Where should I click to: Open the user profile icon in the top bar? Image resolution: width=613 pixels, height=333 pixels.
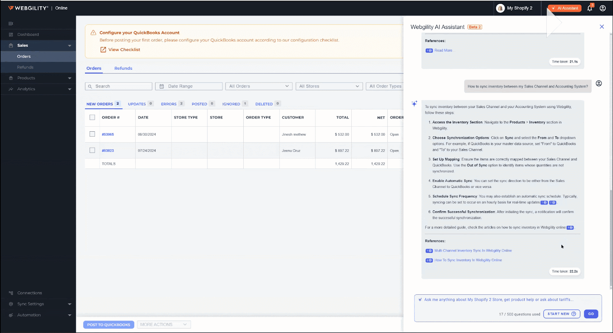pos(603,8)
